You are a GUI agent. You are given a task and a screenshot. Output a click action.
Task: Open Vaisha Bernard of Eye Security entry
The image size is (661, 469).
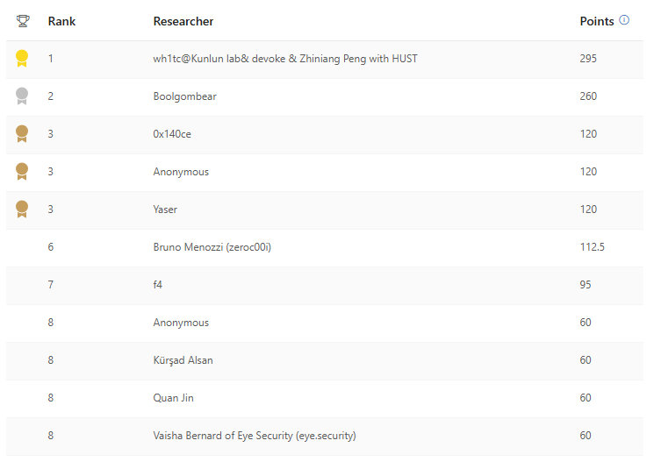click(x=255, y=436)
